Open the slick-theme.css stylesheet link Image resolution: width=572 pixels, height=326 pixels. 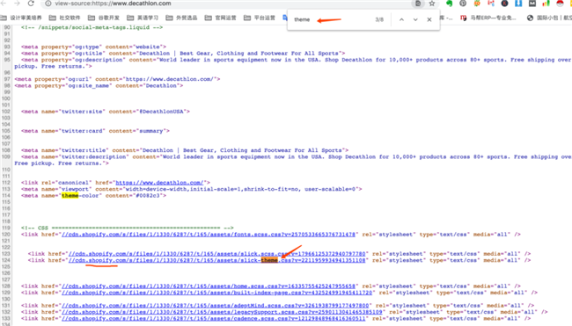click(x=216, y=260)
